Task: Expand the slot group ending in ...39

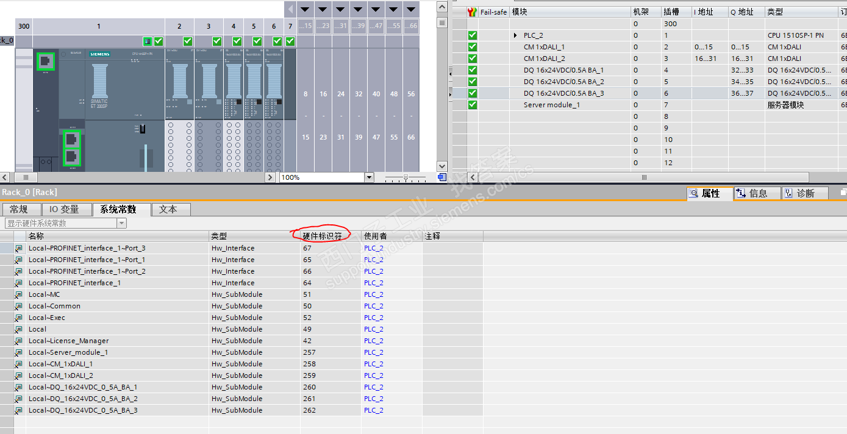Action: point(358,9)
